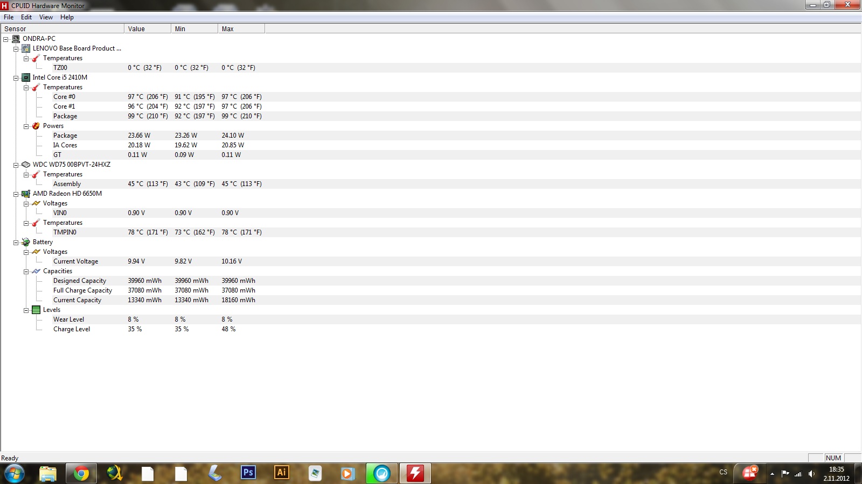Click the Max column header

pyautogui.click(x=241, y=29)
